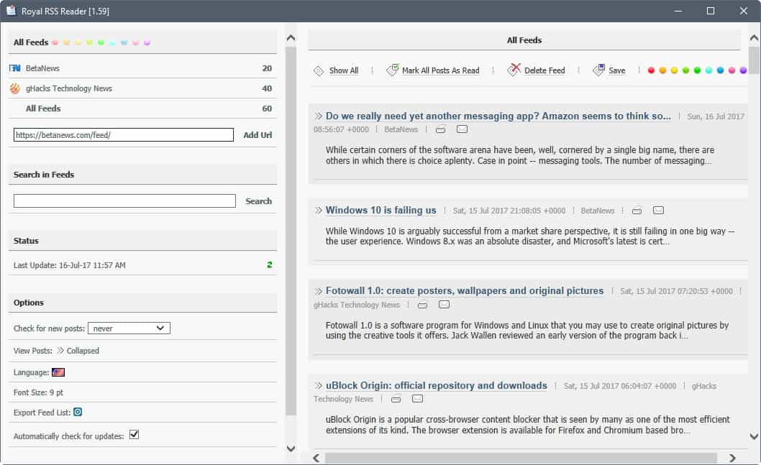The height and width of the screenshot is (465, 761).
Task: Print the uBlock Origin repository post
Action: 396,399
